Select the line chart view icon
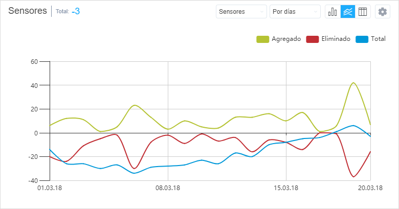Viewport: 399px width, 209px height. pyautogui.click(x=347, y=12)
